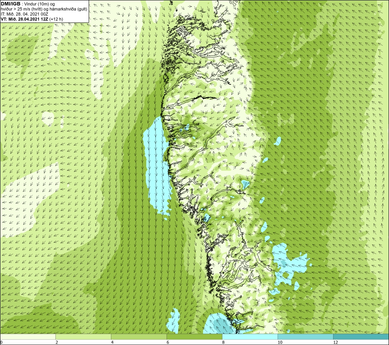Click the 'hviður > 25 m/s (hvítt)' line
Screen dimensions: 389x345
(44, 9)
